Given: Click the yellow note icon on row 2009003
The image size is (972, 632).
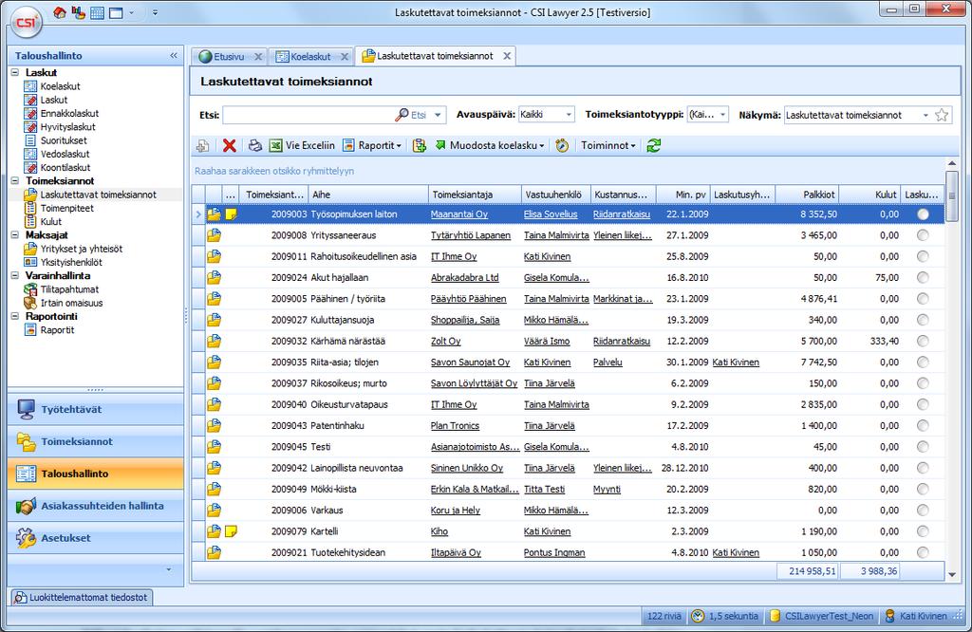Looking at the screenshot, I should pos(231,214).
